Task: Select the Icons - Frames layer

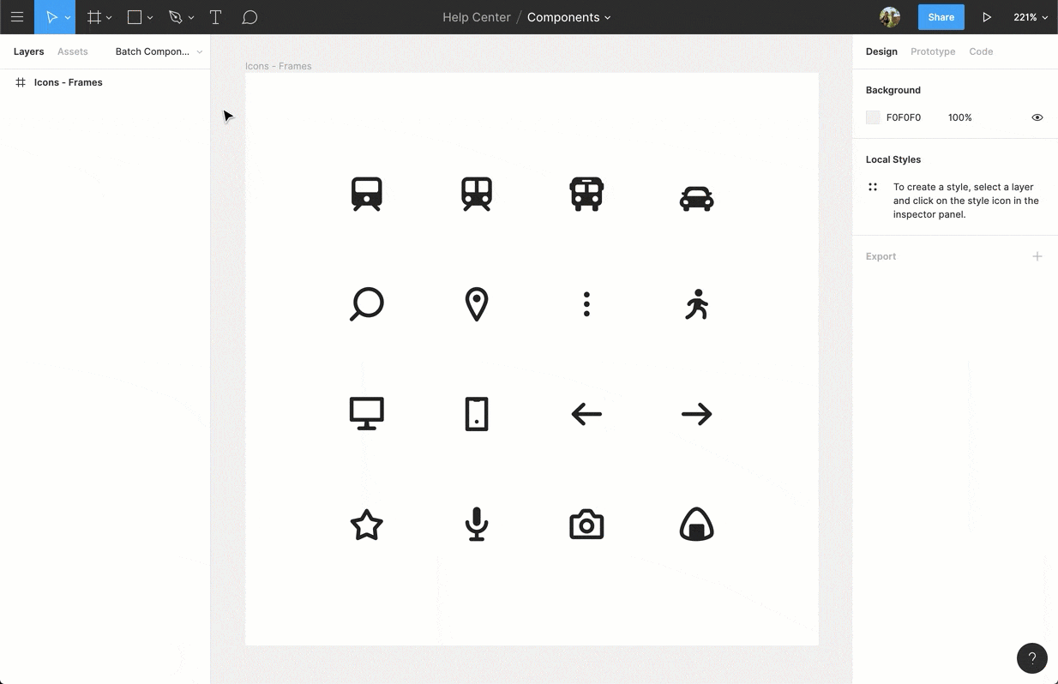Action: 69,82
